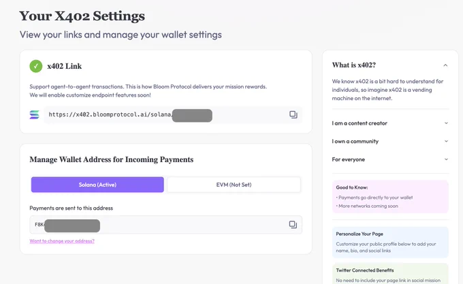Click 'Payments go directly to your wallet'
Screen dimensions: 463x284
point(374,198)
